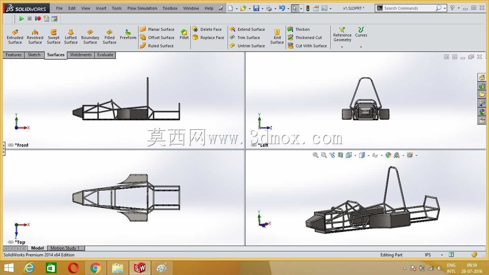The height and width of the screenshot is (275, 489).
Task: Select the Filled Surface tool
Action: (x=110, y=37)
